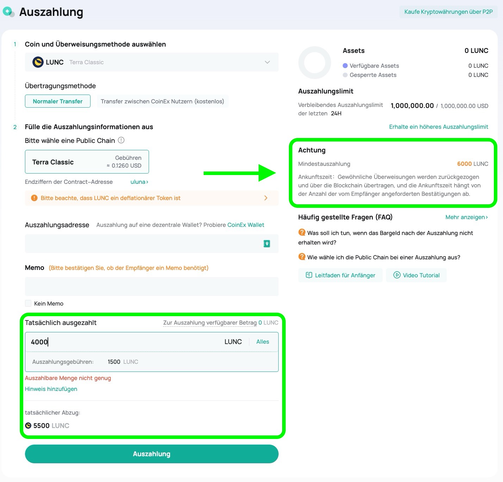This screenshot has height=482, width=503.
Task: Select the Normaler Transfer tab
Action: click(58, 101)
